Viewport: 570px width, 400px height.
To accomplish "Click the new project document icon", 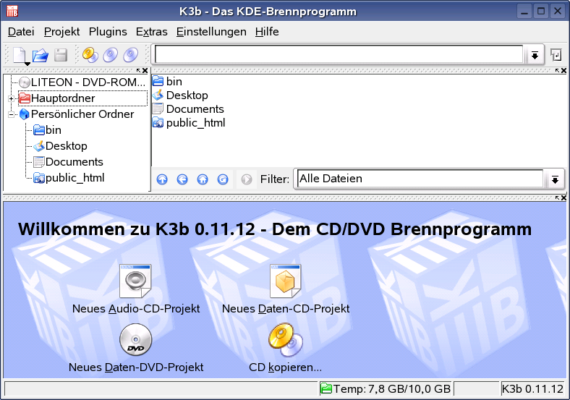I will click(x=20, y=55).
